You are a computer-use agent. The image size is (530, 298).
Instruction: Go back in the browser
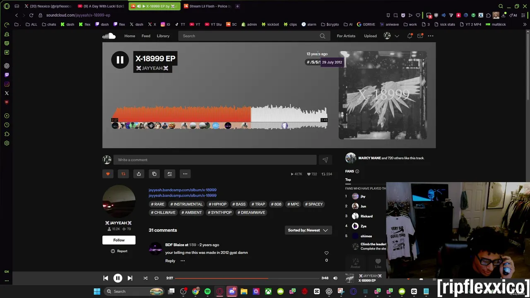(17, 15)
